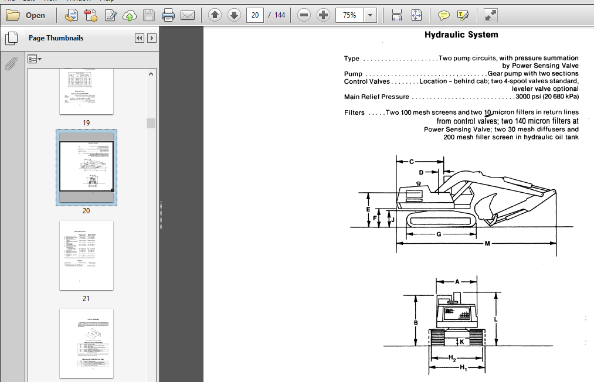The height and width of the screenshot is (382, 594).
Task: Select the highlight text tool
Action: point(463,15)
